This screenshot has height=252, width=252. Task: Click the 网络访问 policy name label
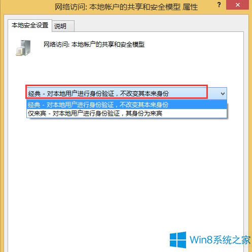pyautogui.click(x=94, y=45)
